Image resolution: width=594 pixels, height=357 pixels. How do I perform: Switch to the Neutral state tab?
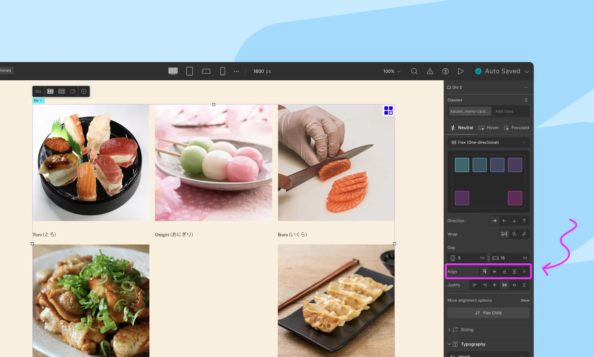(x=462, y=128)
